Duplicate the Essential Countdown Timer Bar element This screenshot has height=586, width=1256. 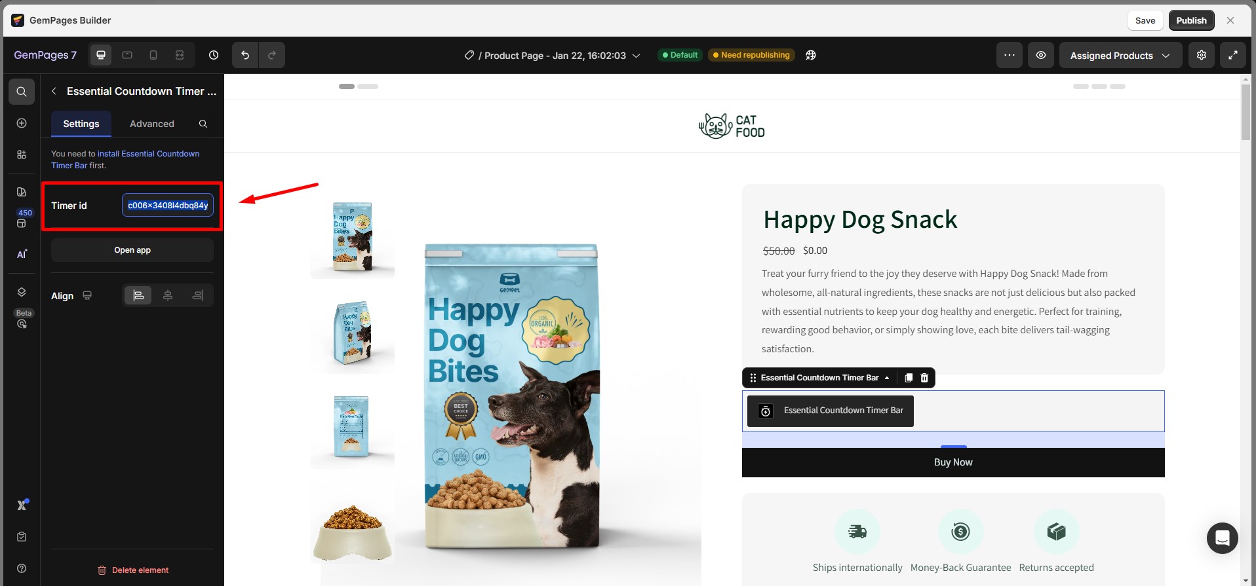(909, 378)
